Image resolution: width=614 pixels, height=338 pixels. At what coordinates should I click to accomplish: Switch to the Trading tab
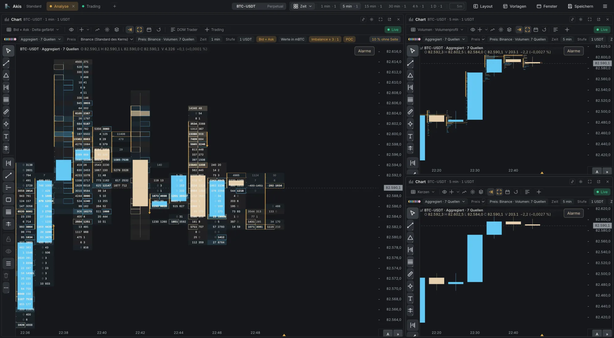click(91, 6)
